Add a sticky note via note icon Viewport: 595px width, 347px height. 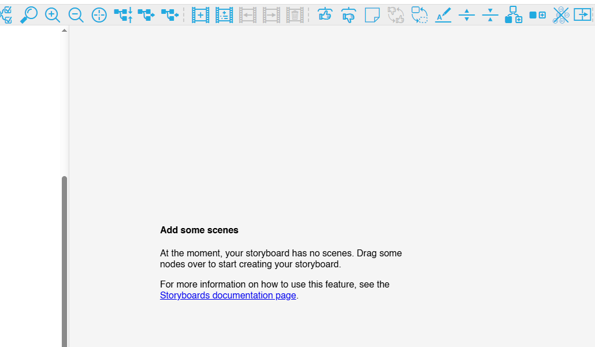(372, 15)
